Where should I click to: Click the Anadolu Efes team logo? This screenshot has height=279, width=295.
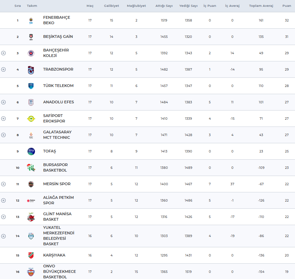pyautogui.click(x=31, y=102)
